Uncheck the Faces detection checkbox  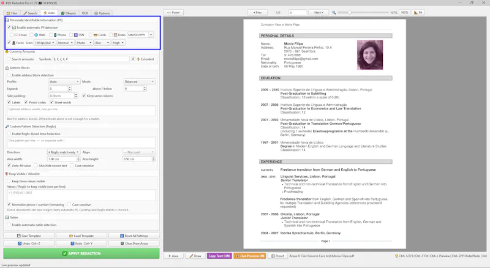9,42
